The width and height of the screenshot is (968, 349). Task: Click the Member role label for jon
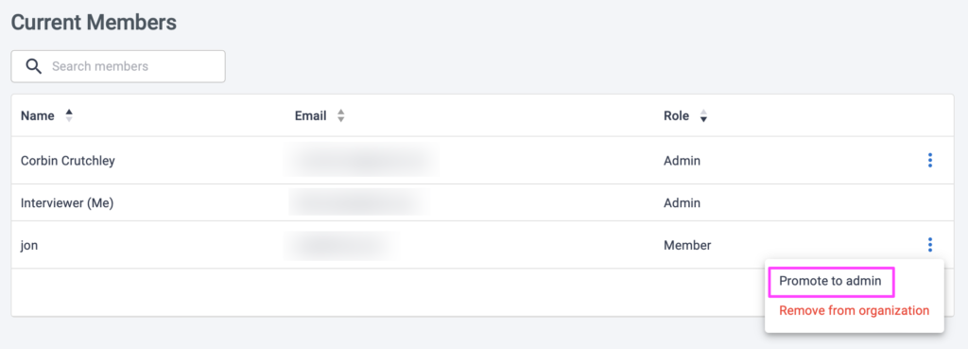click(687, 245)
